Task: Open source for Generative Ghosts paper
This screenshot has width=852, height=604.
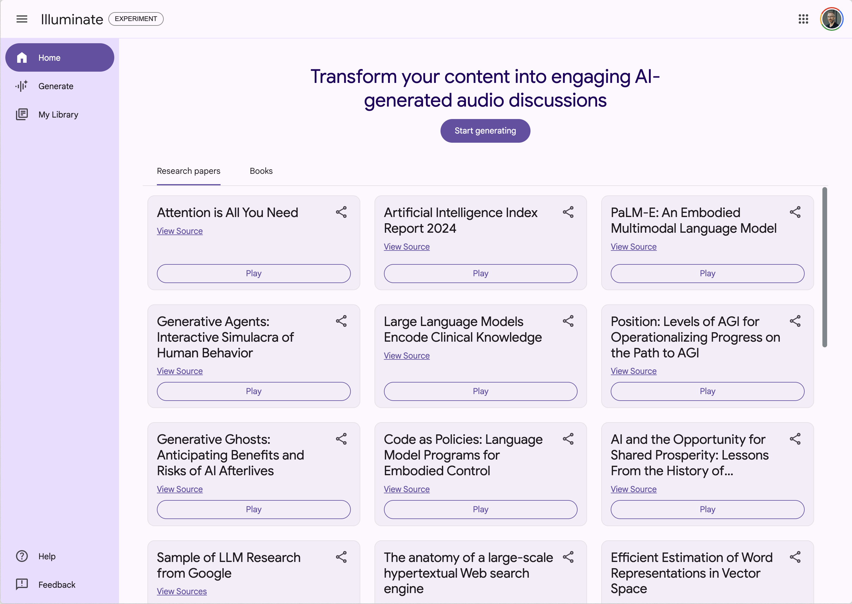Action: pos(180,489)
